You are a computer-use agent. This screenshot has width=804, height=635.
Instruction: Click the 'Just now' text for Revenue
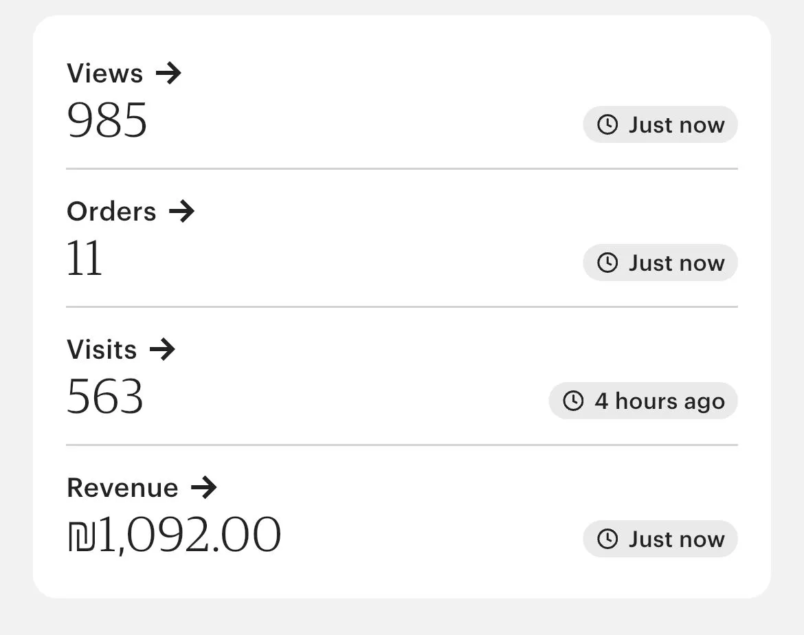click(676, 539)
